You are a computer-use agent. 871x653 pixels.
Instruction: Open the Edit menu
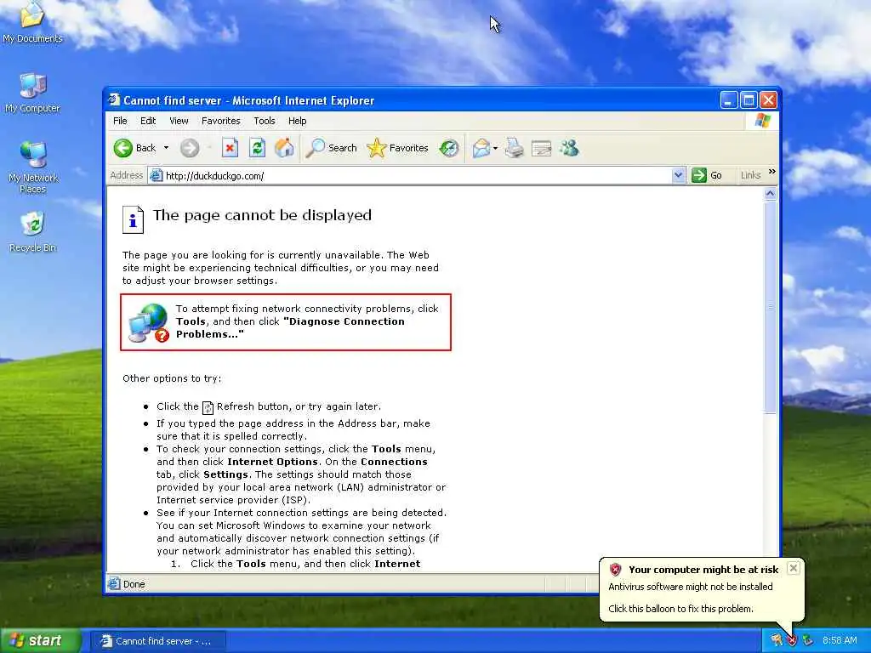(148, 121)
